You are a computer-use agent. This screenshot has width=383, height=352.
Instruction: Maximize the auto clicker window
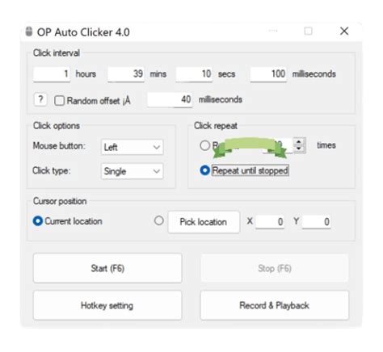(x=309, y=31)
